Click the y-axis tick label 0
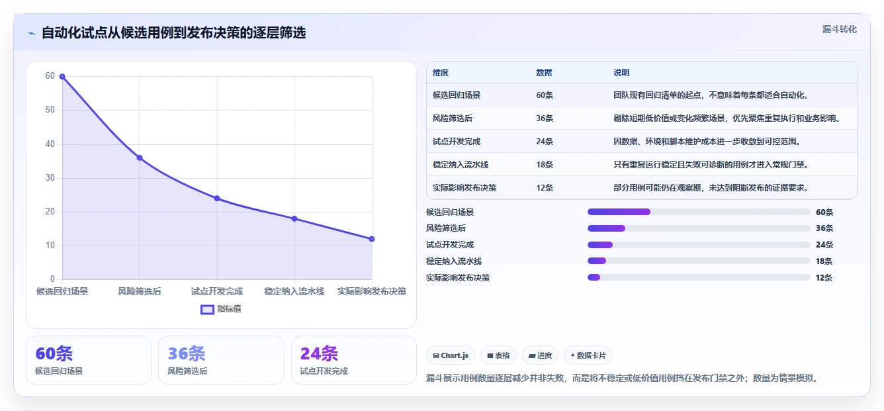The image size is (884, 411). [52, 279]
